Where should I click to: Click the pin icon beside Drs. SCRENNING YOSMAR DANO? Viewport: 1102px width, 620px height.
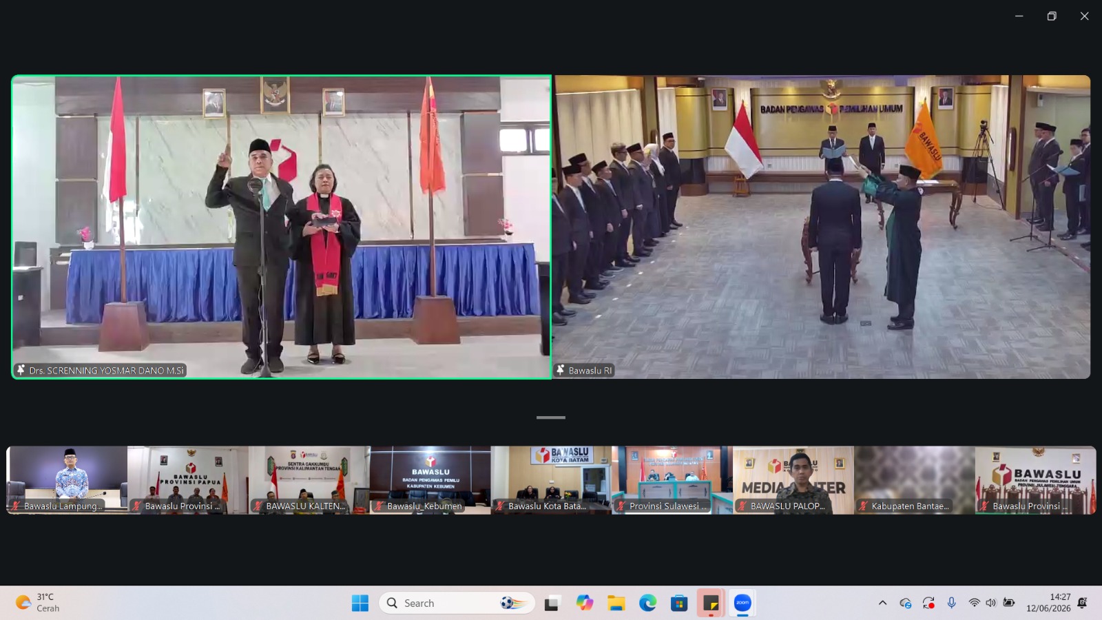tap(21, 370)
